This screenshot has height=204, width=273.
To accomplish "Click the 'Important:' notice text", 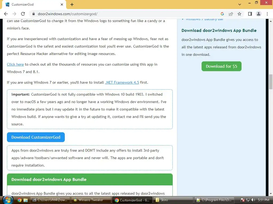I will pos(21,94).
